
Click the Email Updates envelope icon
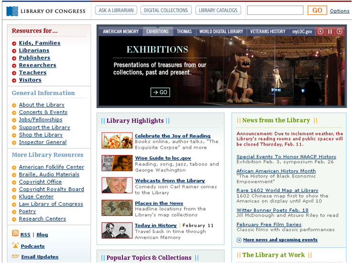click(x=16, y=256)
